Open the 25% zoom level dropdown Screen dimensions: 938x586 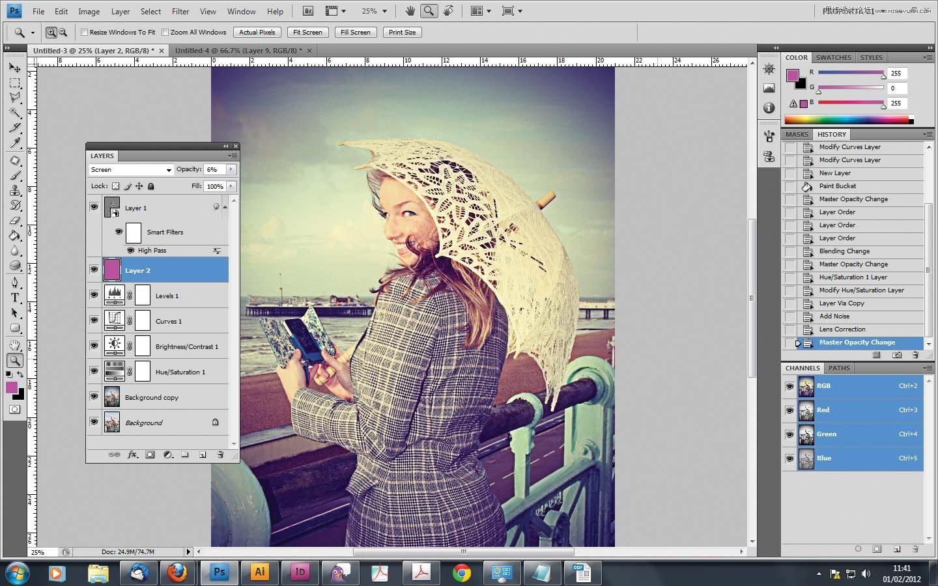tap(375, 11)
